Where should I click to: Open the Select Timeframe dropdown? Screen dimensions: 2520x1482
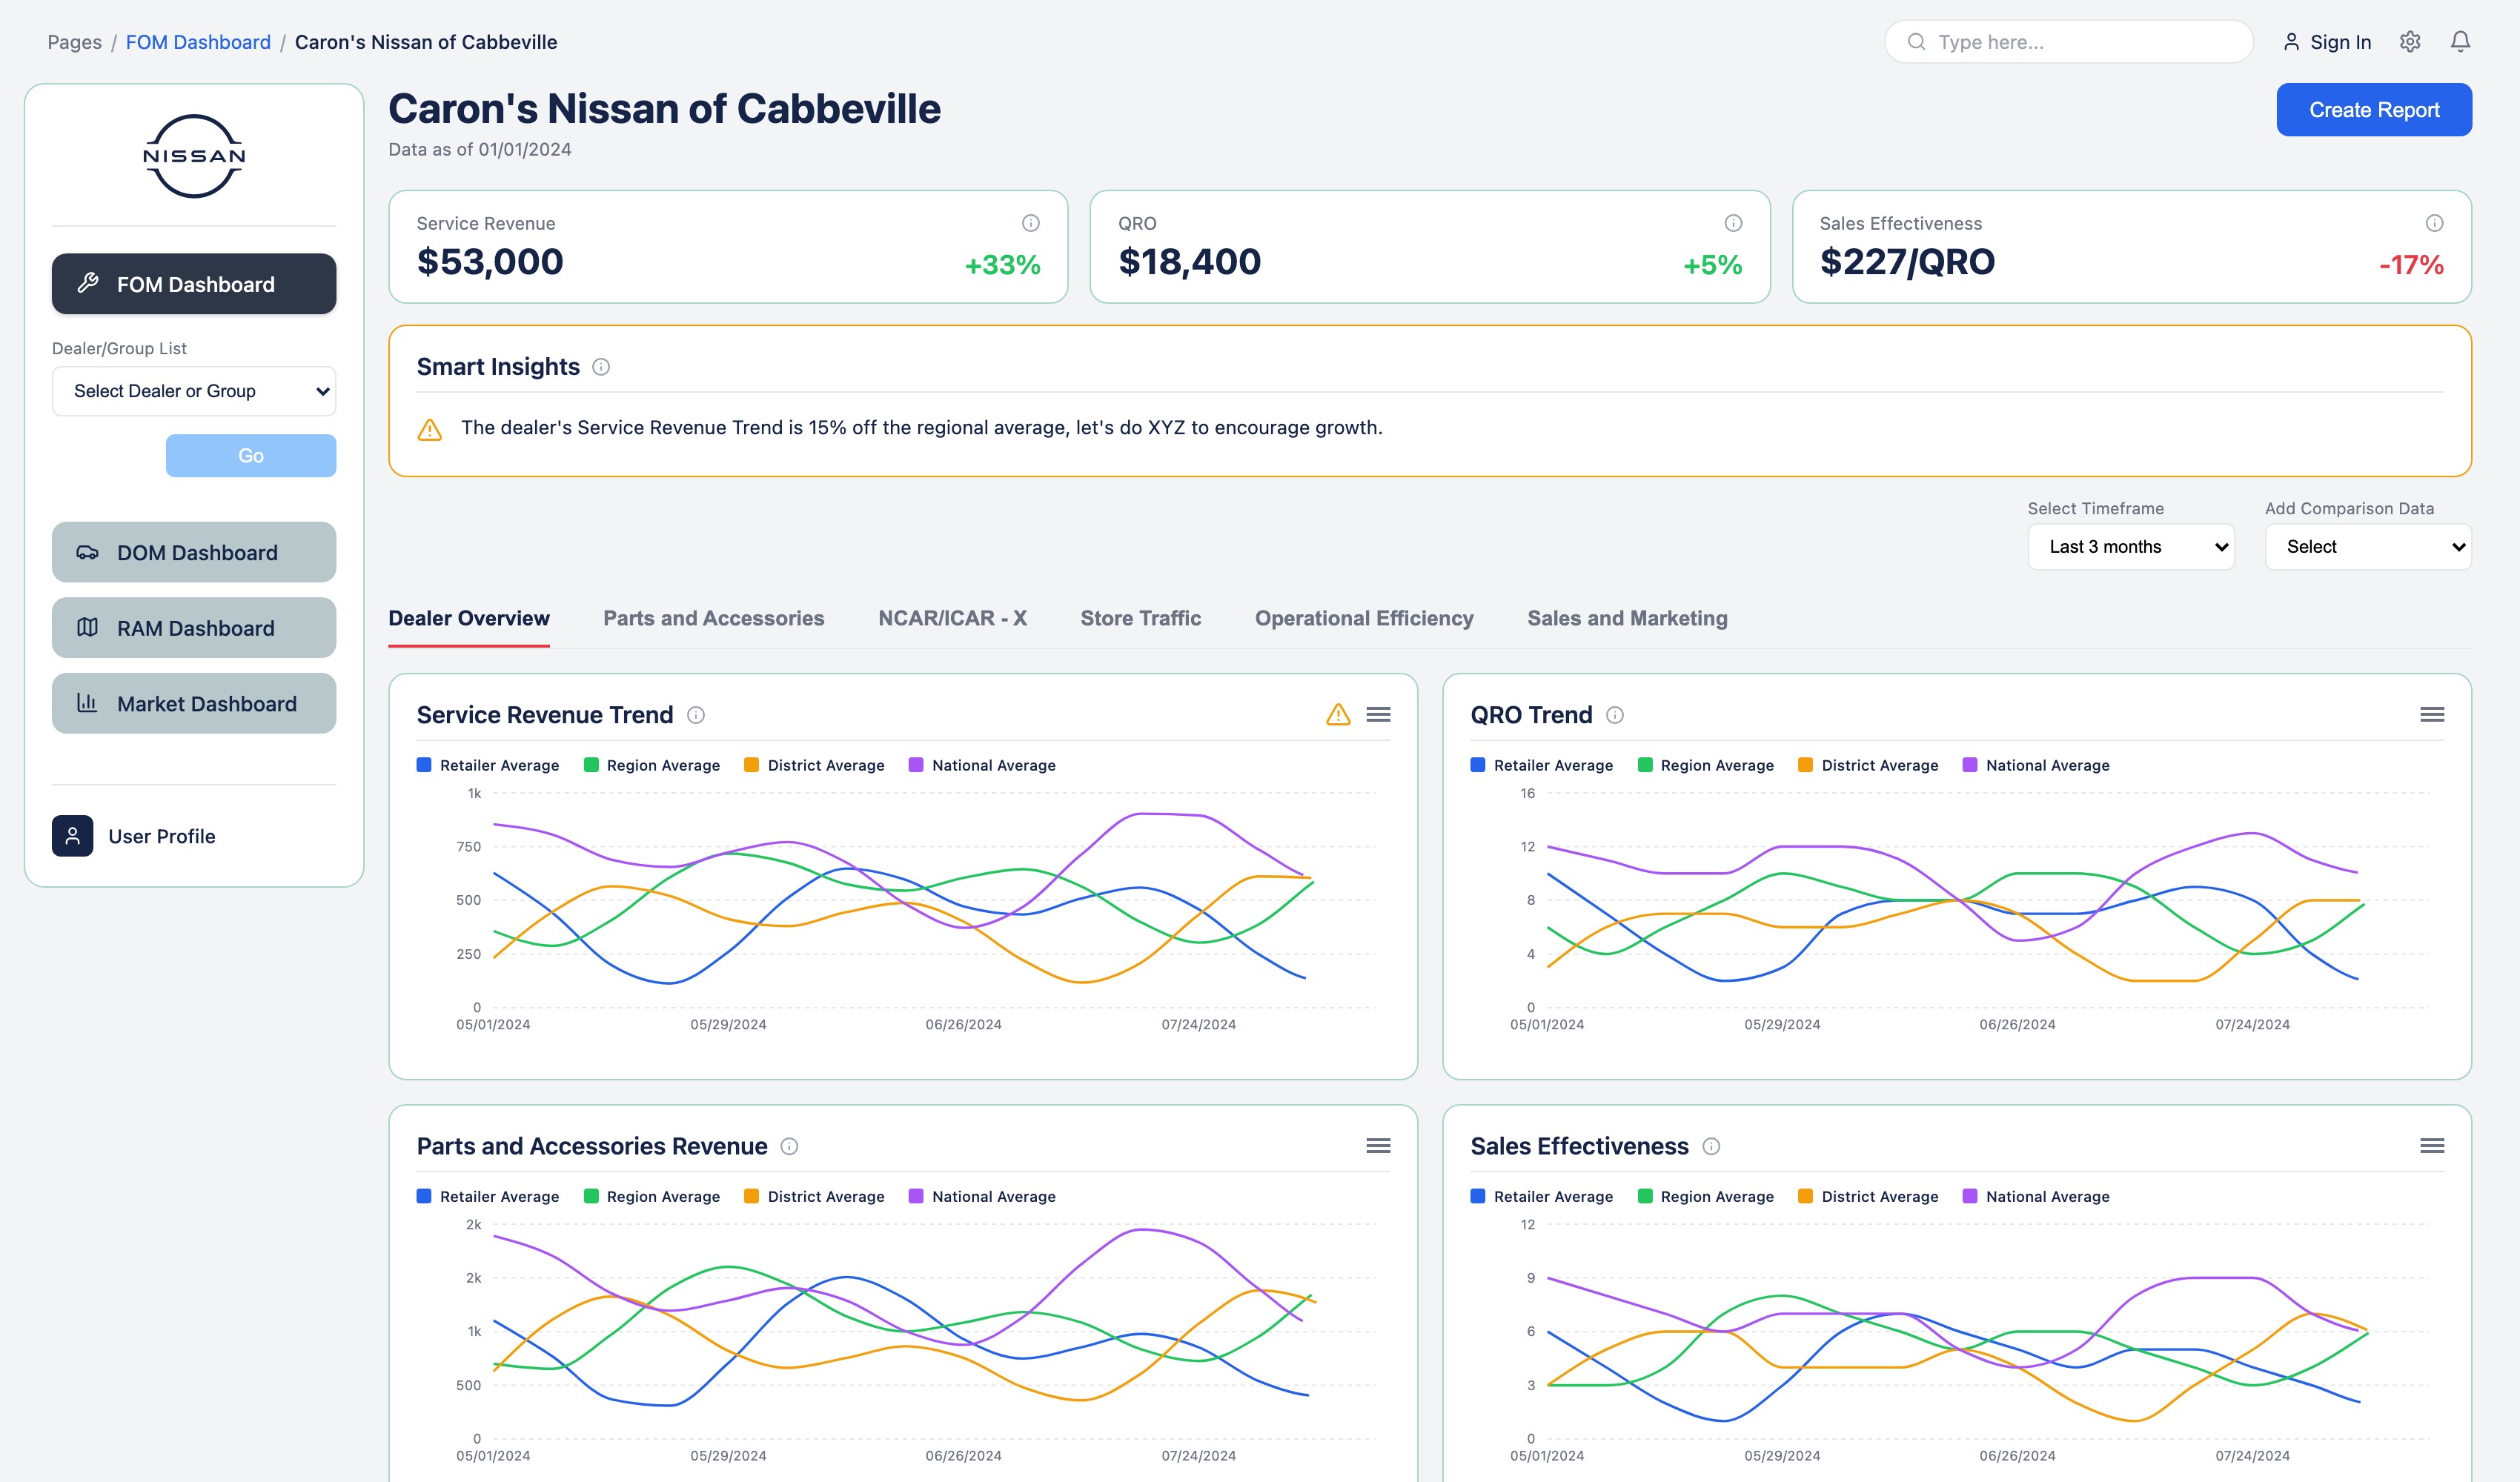tap(2131, 547)
